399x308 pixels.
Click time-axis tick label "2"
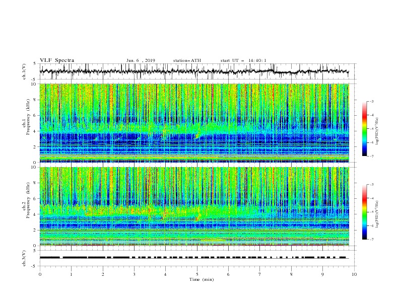103,274
